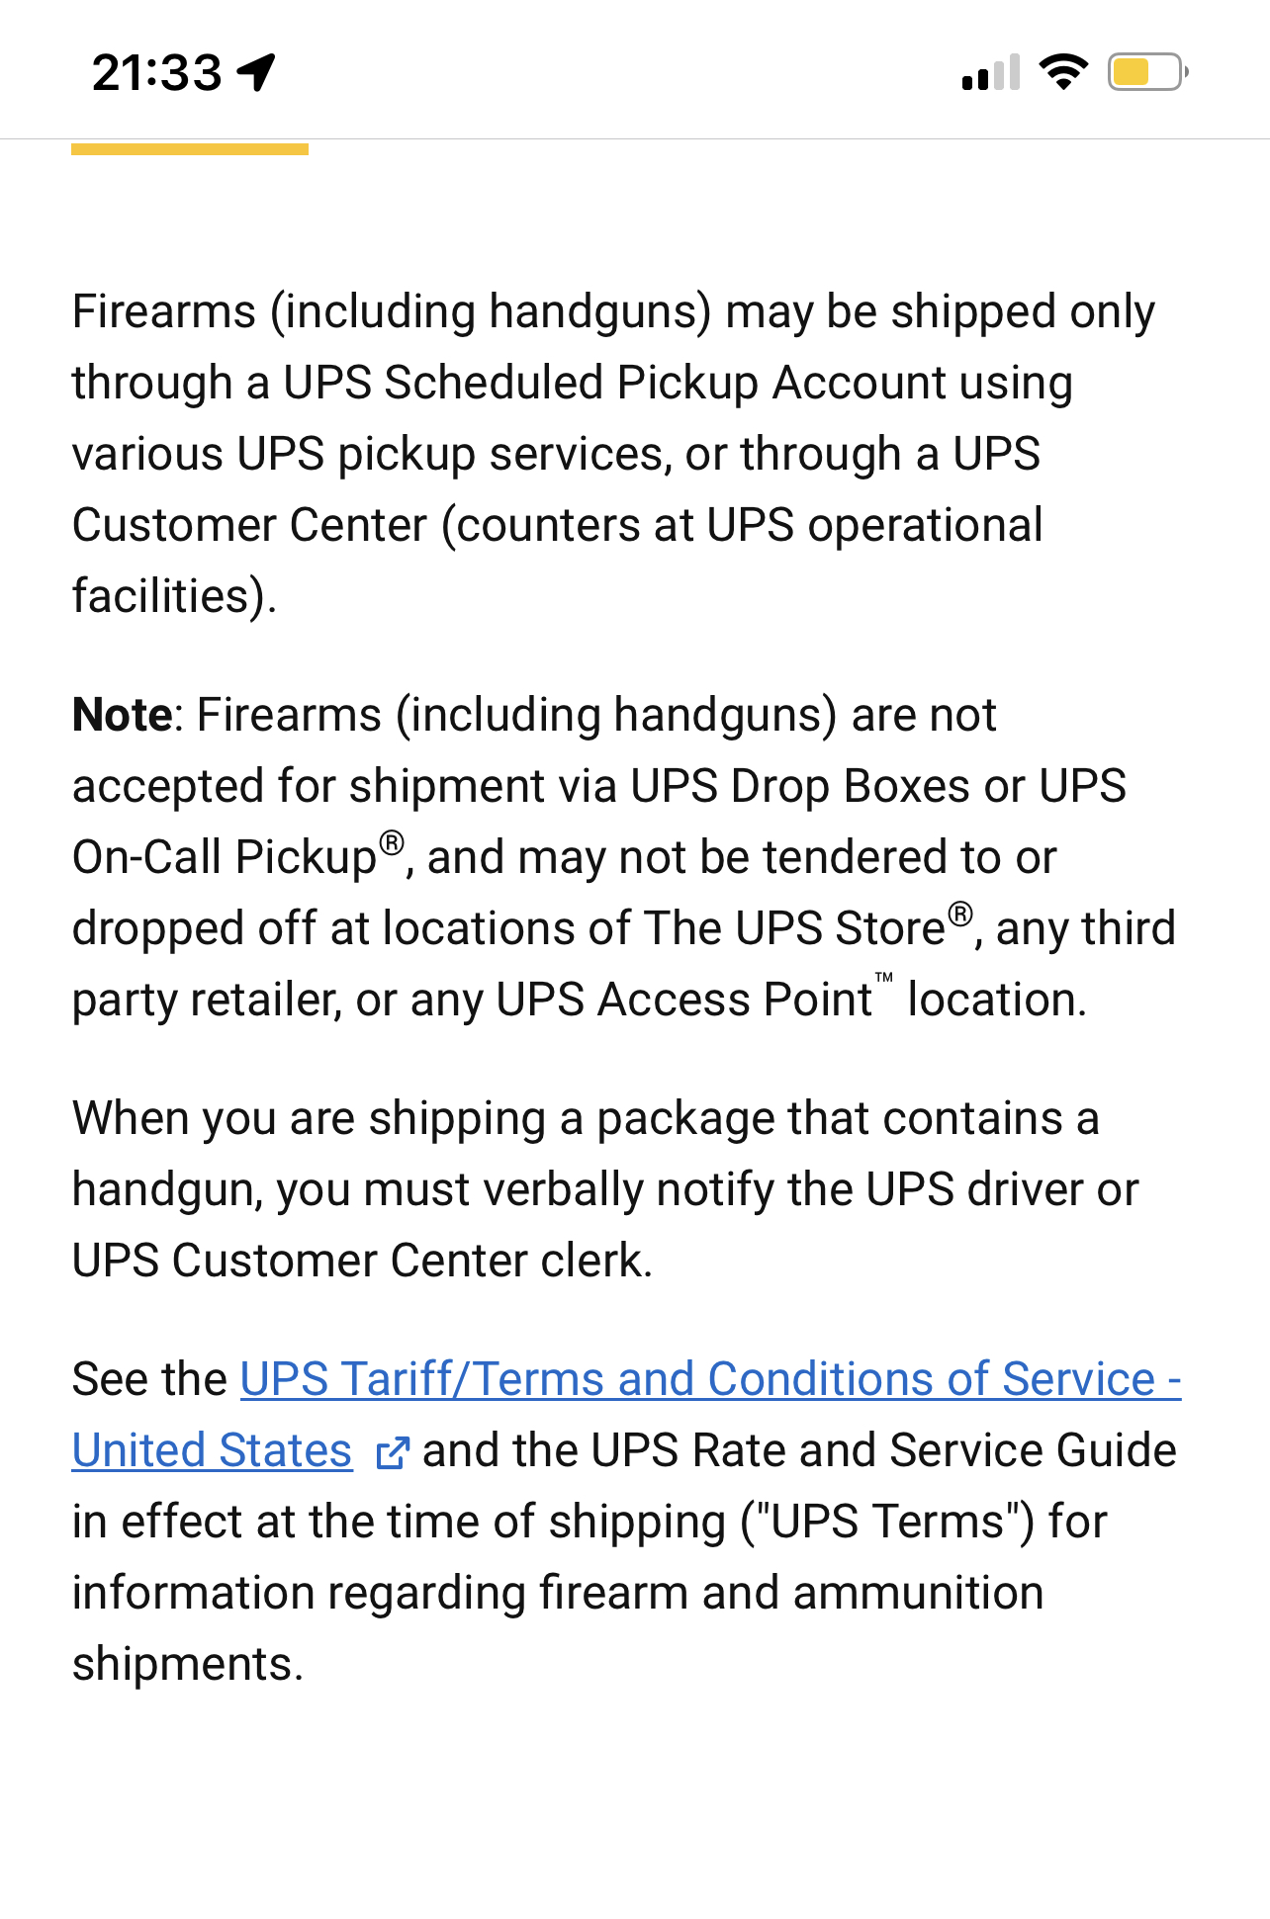Tap the cellular signal strength icon
The width and height of the screenshot is (1270, 1919).
[990, 73]
